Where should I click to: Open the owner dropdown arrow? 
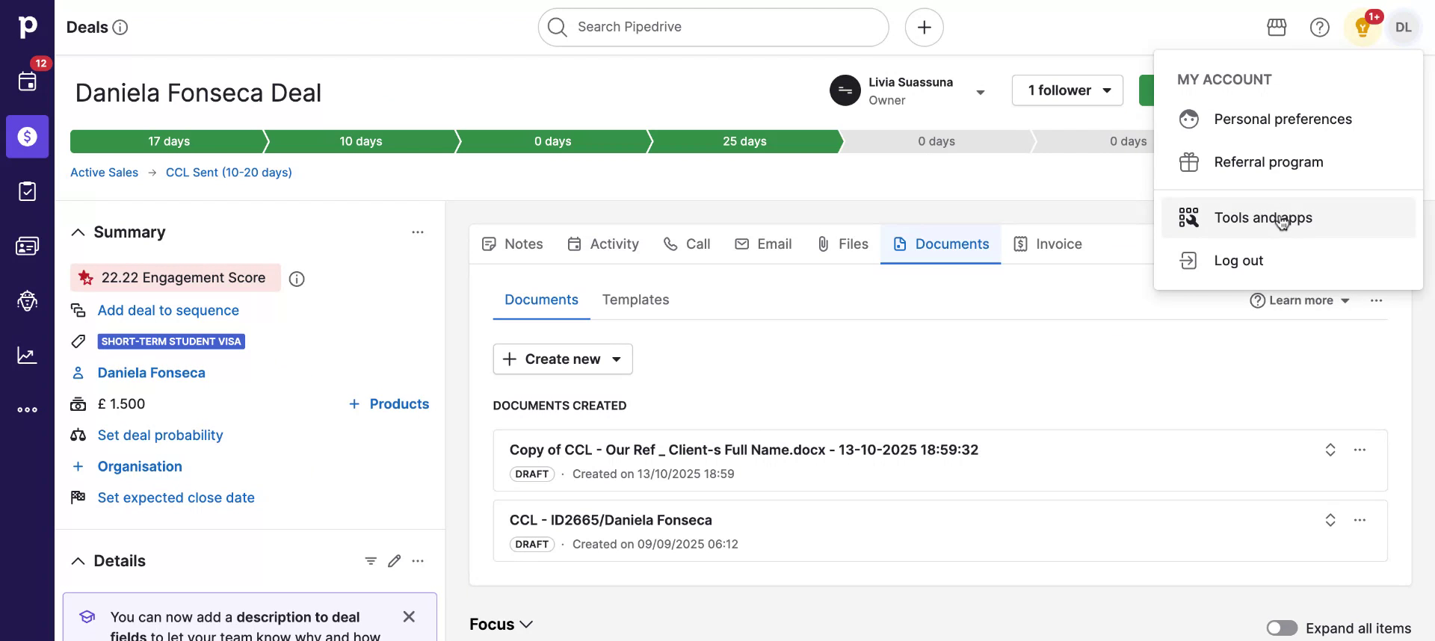click(981, 92)
